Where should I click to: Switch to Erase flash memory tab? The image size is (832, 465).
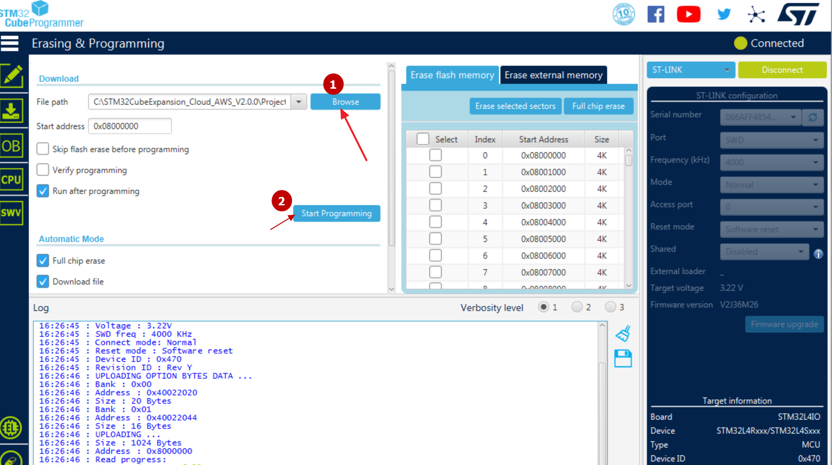pyautogui.click(x=452, y=75)
